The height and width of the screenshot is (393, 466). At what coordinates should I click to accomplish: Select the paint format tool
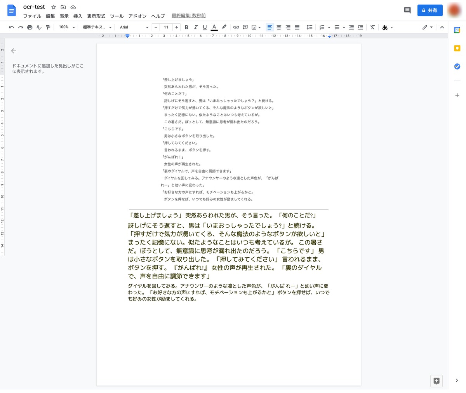49,27
